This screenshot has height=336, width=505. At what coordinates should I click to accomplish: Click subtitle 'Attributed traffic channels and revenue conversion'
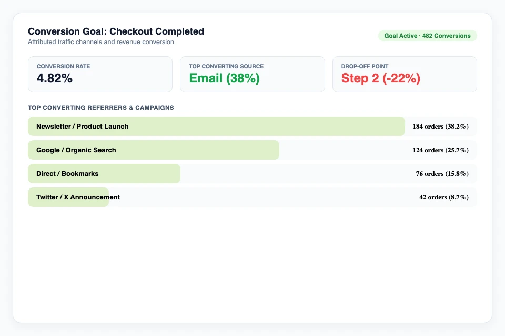pos(101,42)
